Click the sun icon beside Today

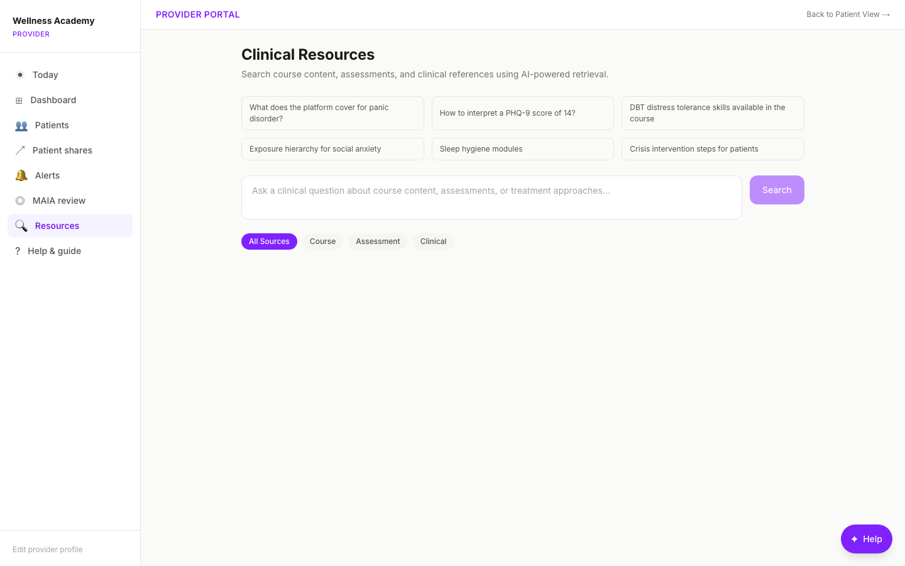point(20,75)
